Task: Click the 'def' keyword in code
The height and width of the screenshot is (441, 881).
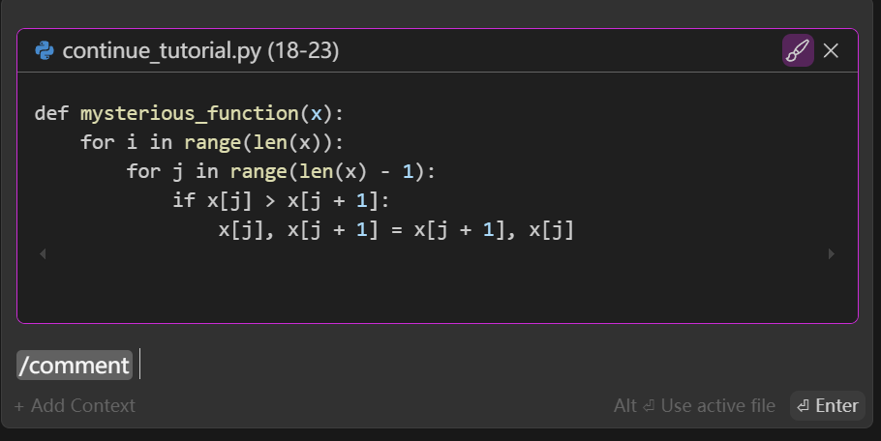Action: pyautogui.click(x=51, y=113)
